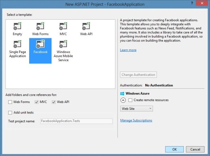
Task: Select Windows Azure Mobile Service template icon
Action: [x=63, y=44]
